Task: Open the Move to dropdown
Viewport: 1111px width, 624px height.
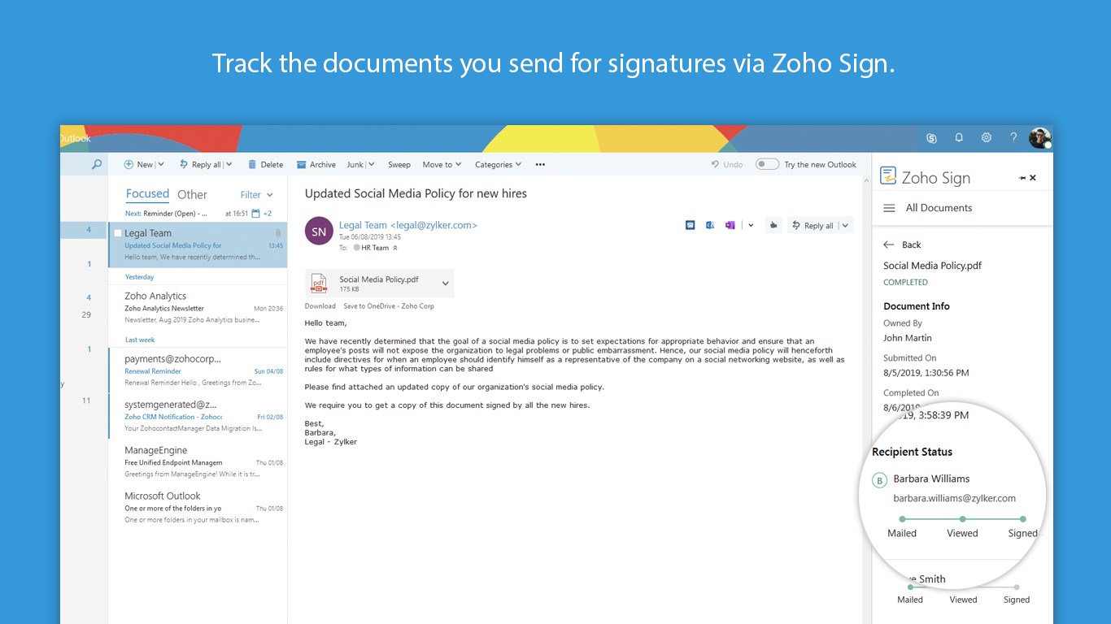Action: tap(442, 164)
